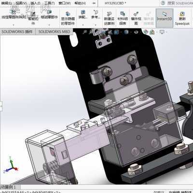This screenshot has height=193, width=193.
Task: Switch to the SOLIDWORKS MBD tab
Action: click(54, 32)
